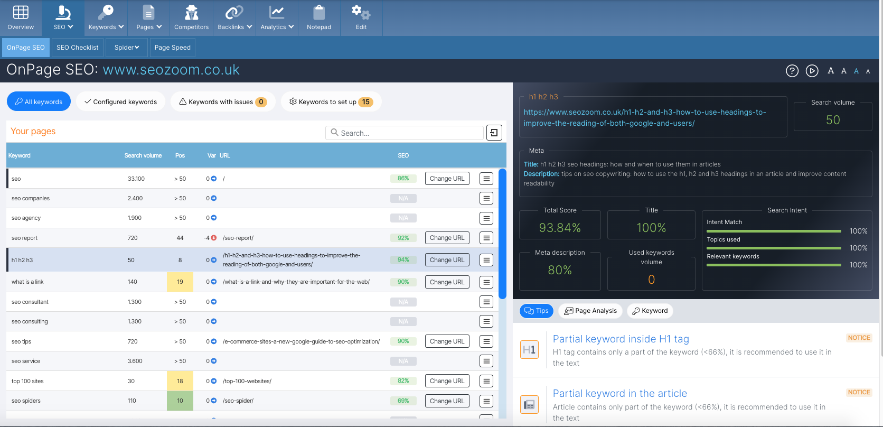Open the row menu for seo report
The width and height of the screenshot is (883, 427).
486,238
